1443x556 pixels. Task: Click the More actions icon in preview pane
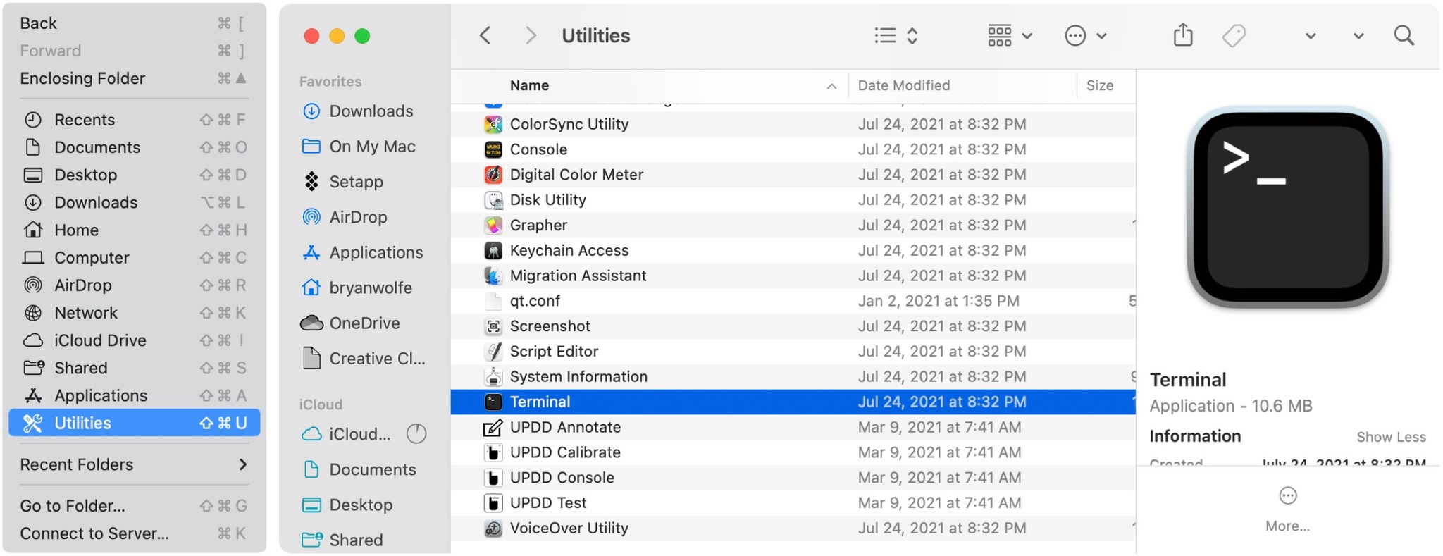(1287, 496)
